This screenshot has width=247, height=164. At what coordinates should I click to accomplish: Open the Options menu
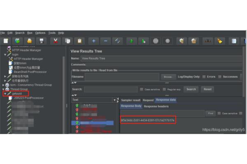point(40,33)
